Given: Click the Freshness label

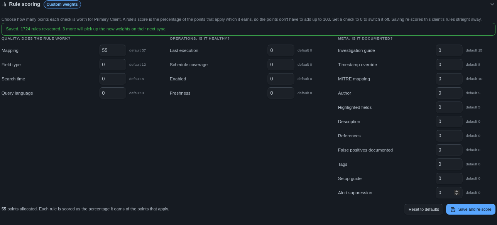Looking at the screenshot, I should (180, 93).
